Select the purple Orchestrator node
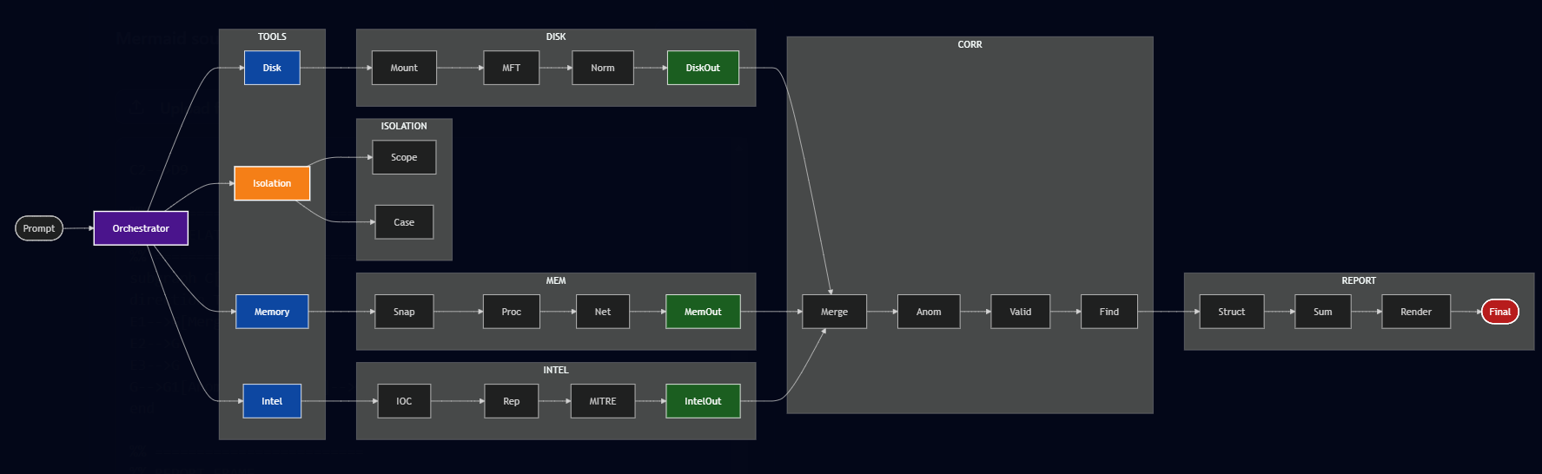1542x474 pixels. (141, 228)
